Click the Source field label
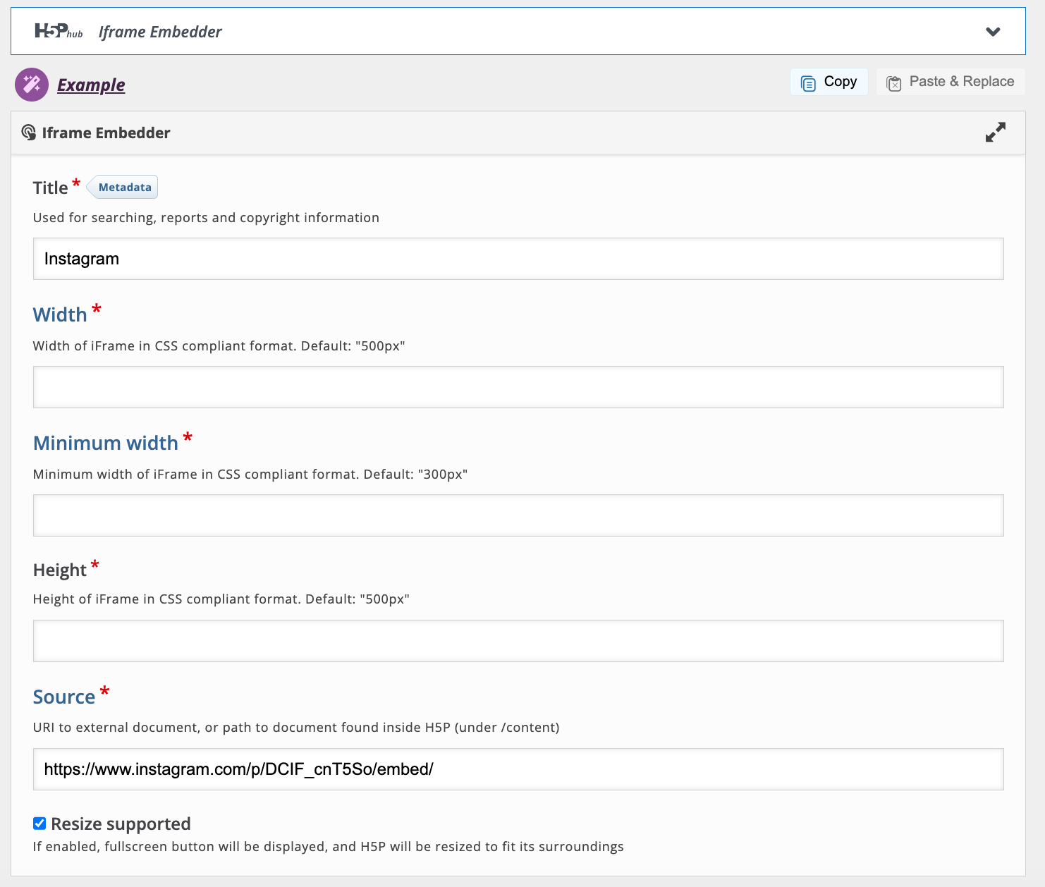 tap(64, 697)
